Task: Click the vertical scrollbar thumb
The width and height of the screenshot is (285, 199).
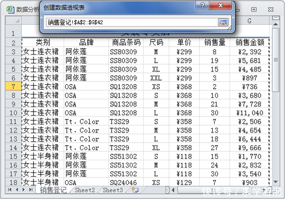Action: (x=276, y=60)
